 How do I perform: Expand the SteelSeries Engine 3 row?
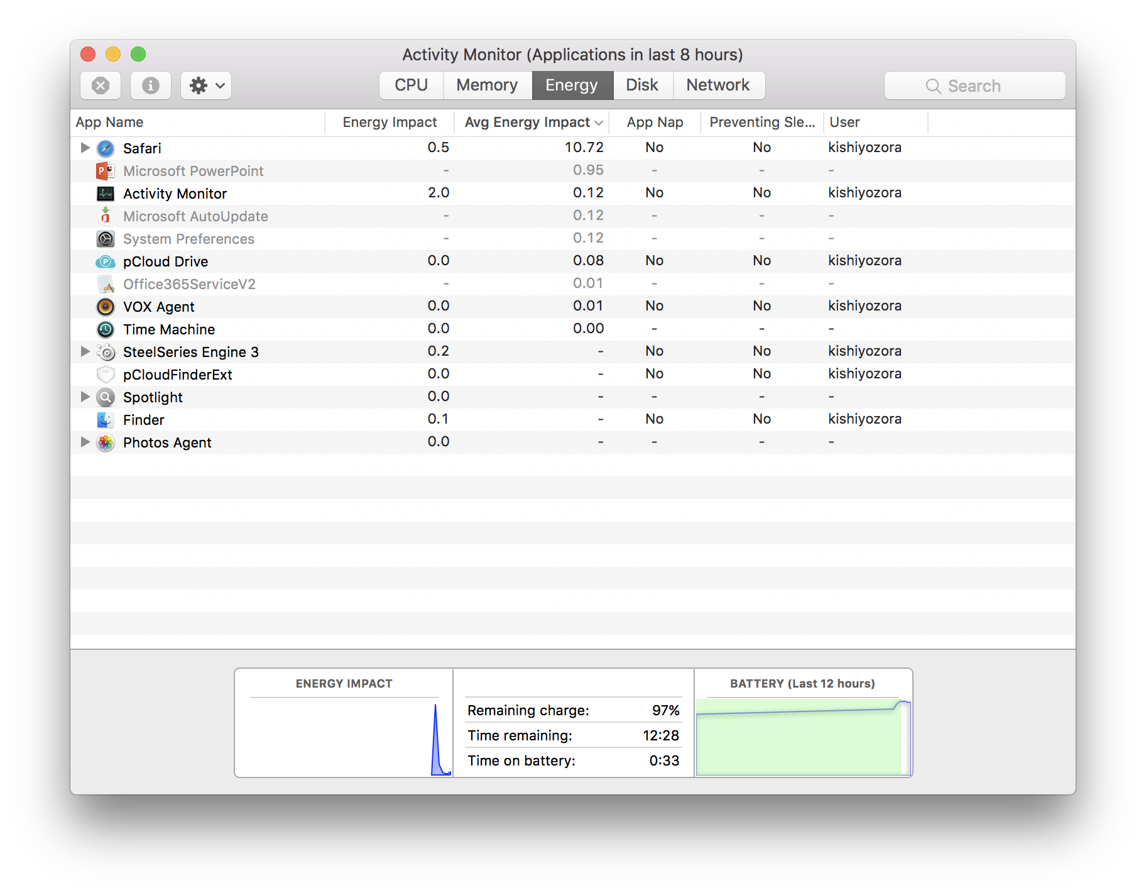[85, 351]
